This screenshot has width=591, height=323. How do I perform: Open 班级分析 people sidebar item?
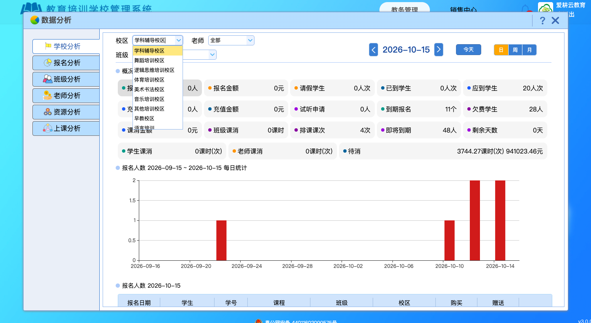pyautogui.click(x=66, y=79)
